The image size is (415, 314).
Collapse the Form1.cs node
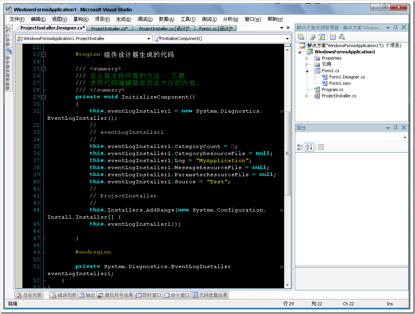click(307, 71)
